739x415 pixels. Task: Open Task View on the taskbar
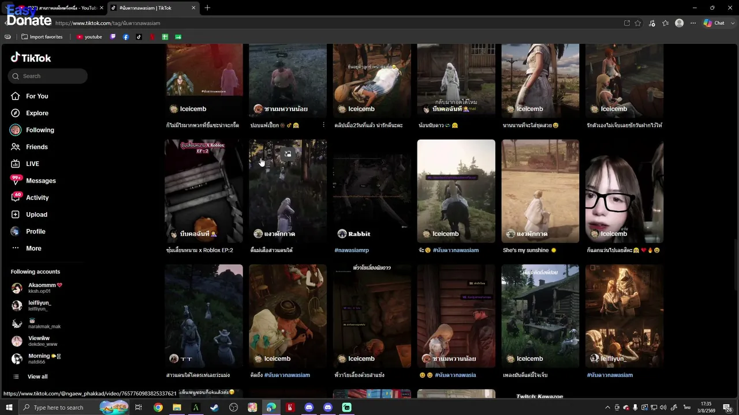point(139,408)
